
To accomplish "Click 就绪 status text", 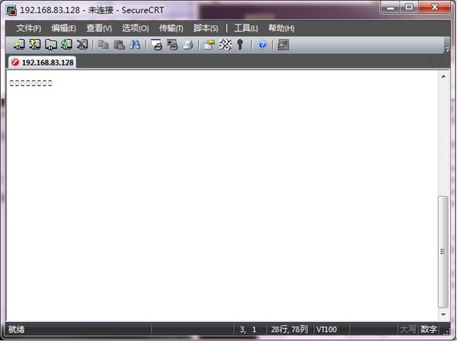I will 16,330.
